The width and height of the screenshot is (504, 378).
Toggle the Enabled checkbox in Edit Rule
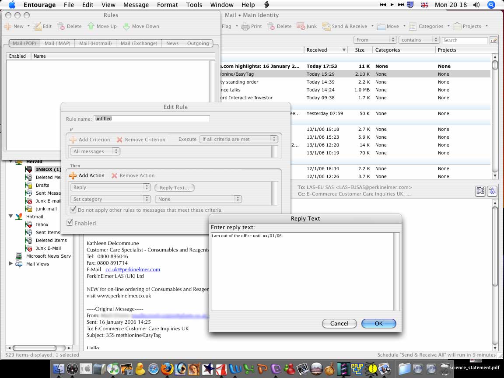70,222
